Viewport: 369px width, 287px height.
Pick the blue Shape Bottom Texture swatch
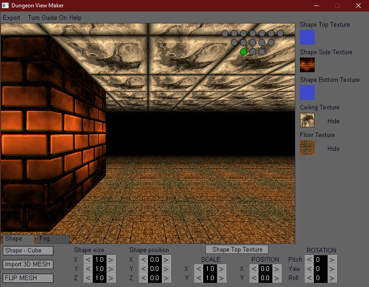coord(307,92)
